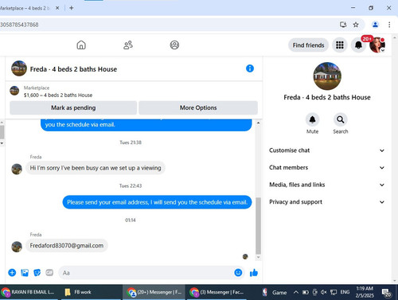Click message "Hi I'm sorry I've been busy"
398x300 pixels.
click(x=96, y=168)
